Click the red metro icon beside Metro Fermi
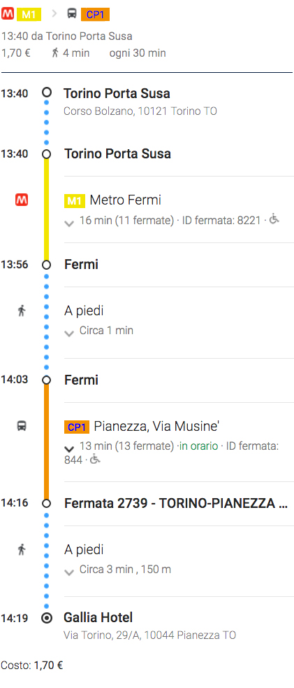This screenshot has width=294, height=688. point(22,200)
